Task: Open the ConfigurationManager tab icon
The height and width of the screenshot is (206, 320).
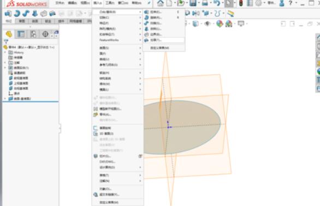Action: click(x=33, y=34)
